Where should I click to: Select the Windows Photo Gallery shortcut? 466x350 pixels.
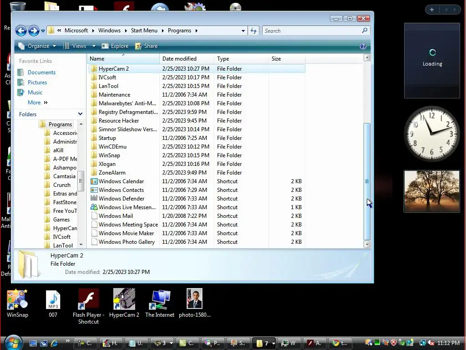127,242
